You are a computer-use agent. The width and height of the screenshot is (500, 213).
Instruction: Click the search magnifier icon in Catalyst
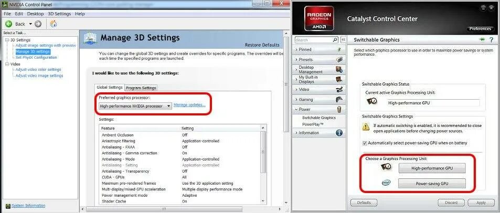335,40
